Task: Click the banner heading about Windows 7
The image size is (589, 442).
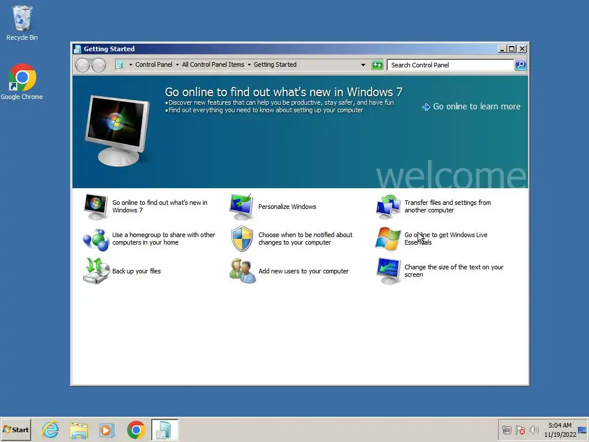Action: coord(284,92)
